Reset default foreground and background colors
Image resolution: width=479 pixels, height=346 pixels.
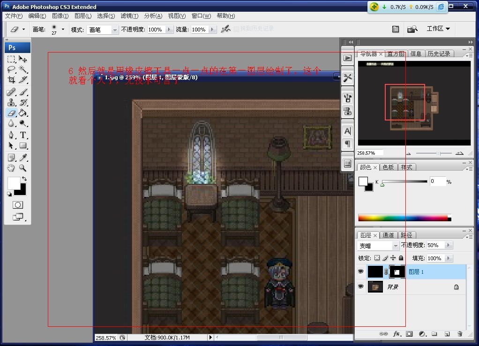point(9,194)
